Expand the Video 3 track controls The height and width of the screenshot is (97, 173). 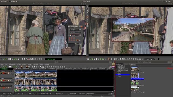click(x=13, y=86)
